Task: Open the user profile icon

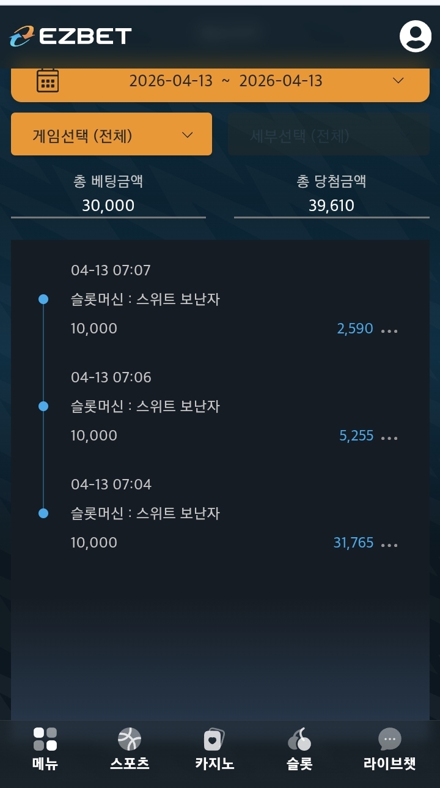Action: tap(415, 36)
